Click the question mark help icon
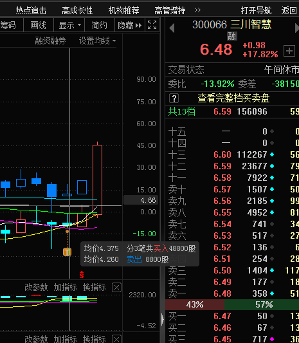The height and width of the screenshot is (343, 299). point(174,98)
